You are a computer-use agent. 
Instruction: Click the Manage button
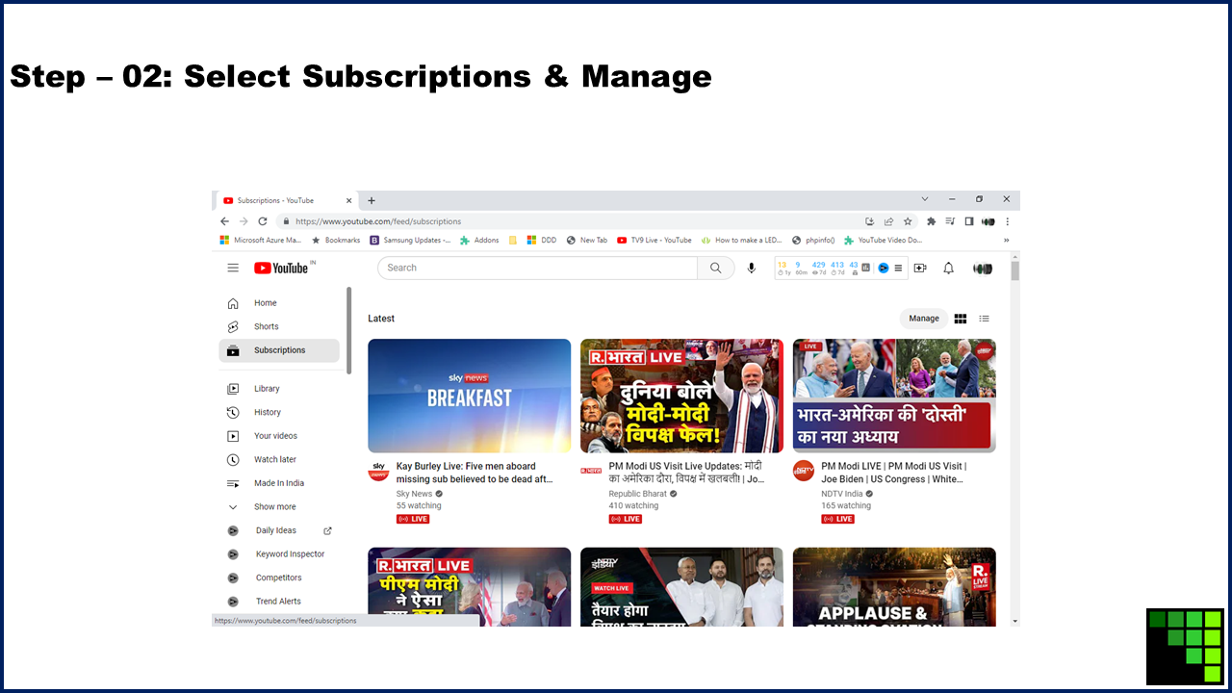[924, 319]
